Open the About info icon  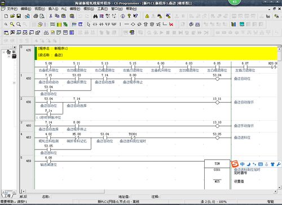coord(122,16)
